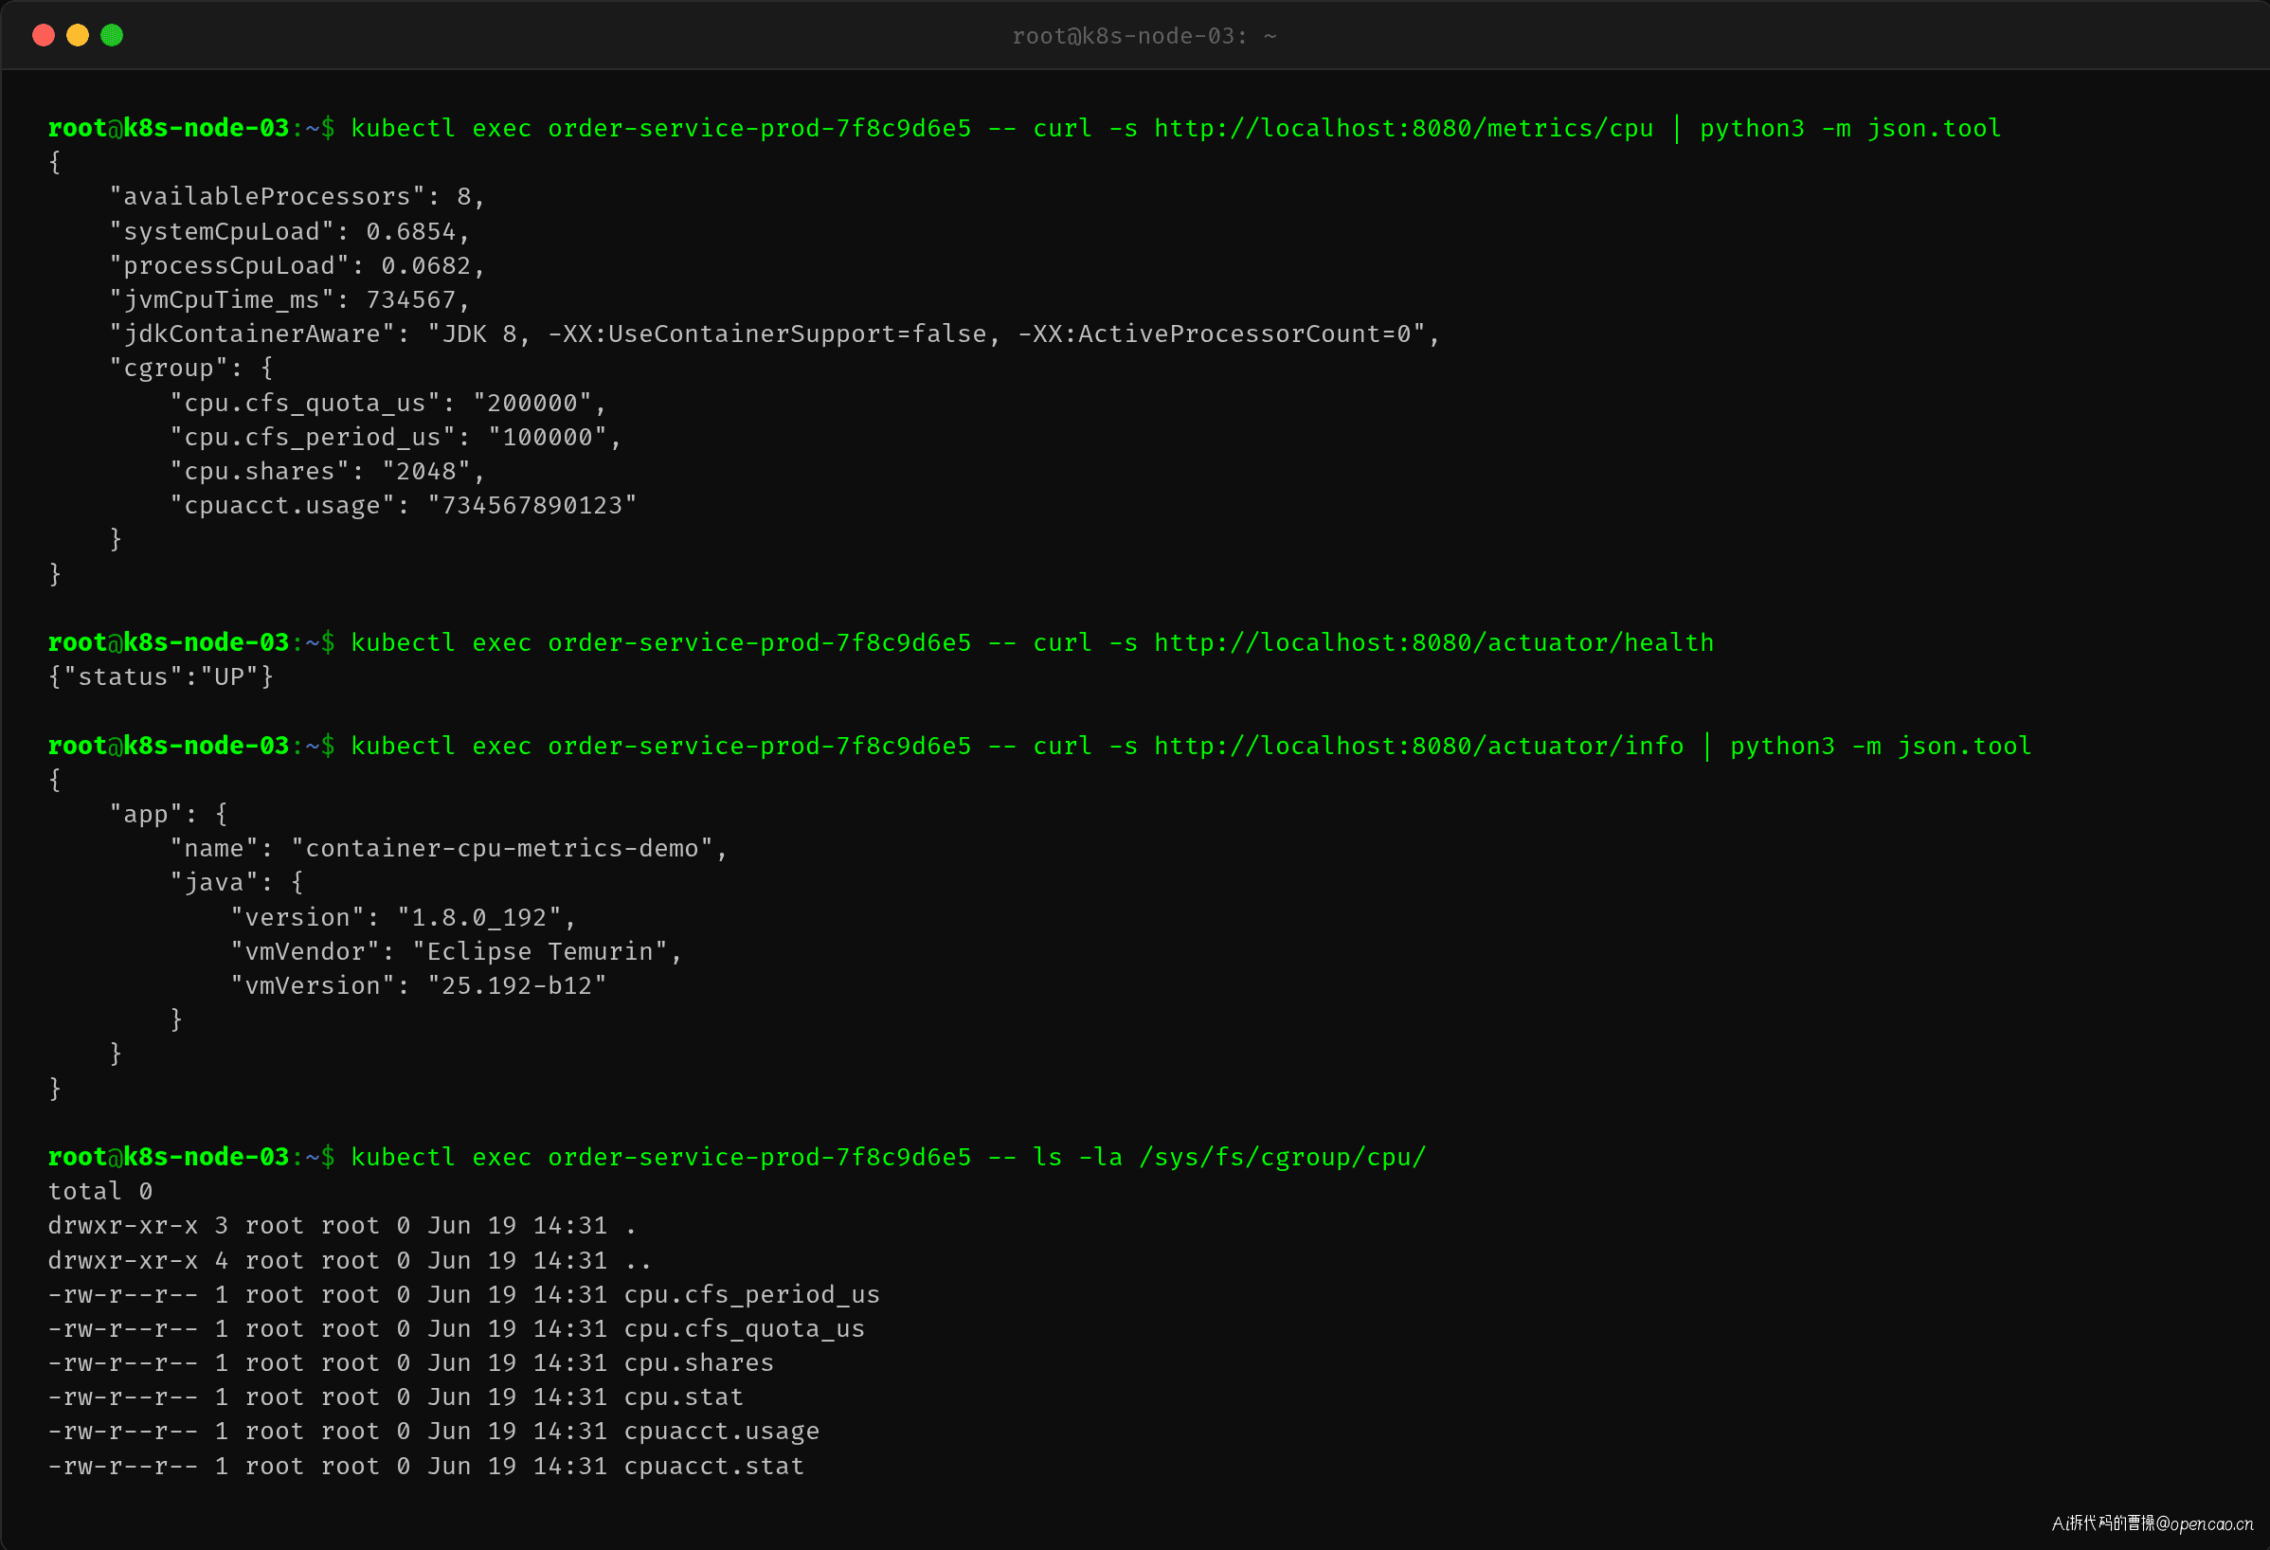Click the "app": { line

tap(169, 815)
